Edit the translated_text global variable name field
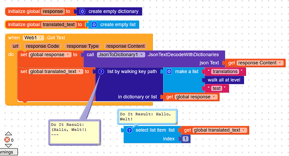Viewport: 289px width, 156px height. click(x=59, y=25)
